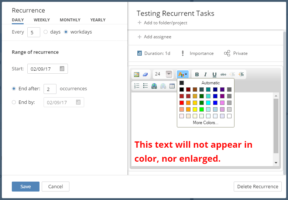This screenshot has height=200, width=288.
Task: Select the days radio button
Action: point(46,32)
